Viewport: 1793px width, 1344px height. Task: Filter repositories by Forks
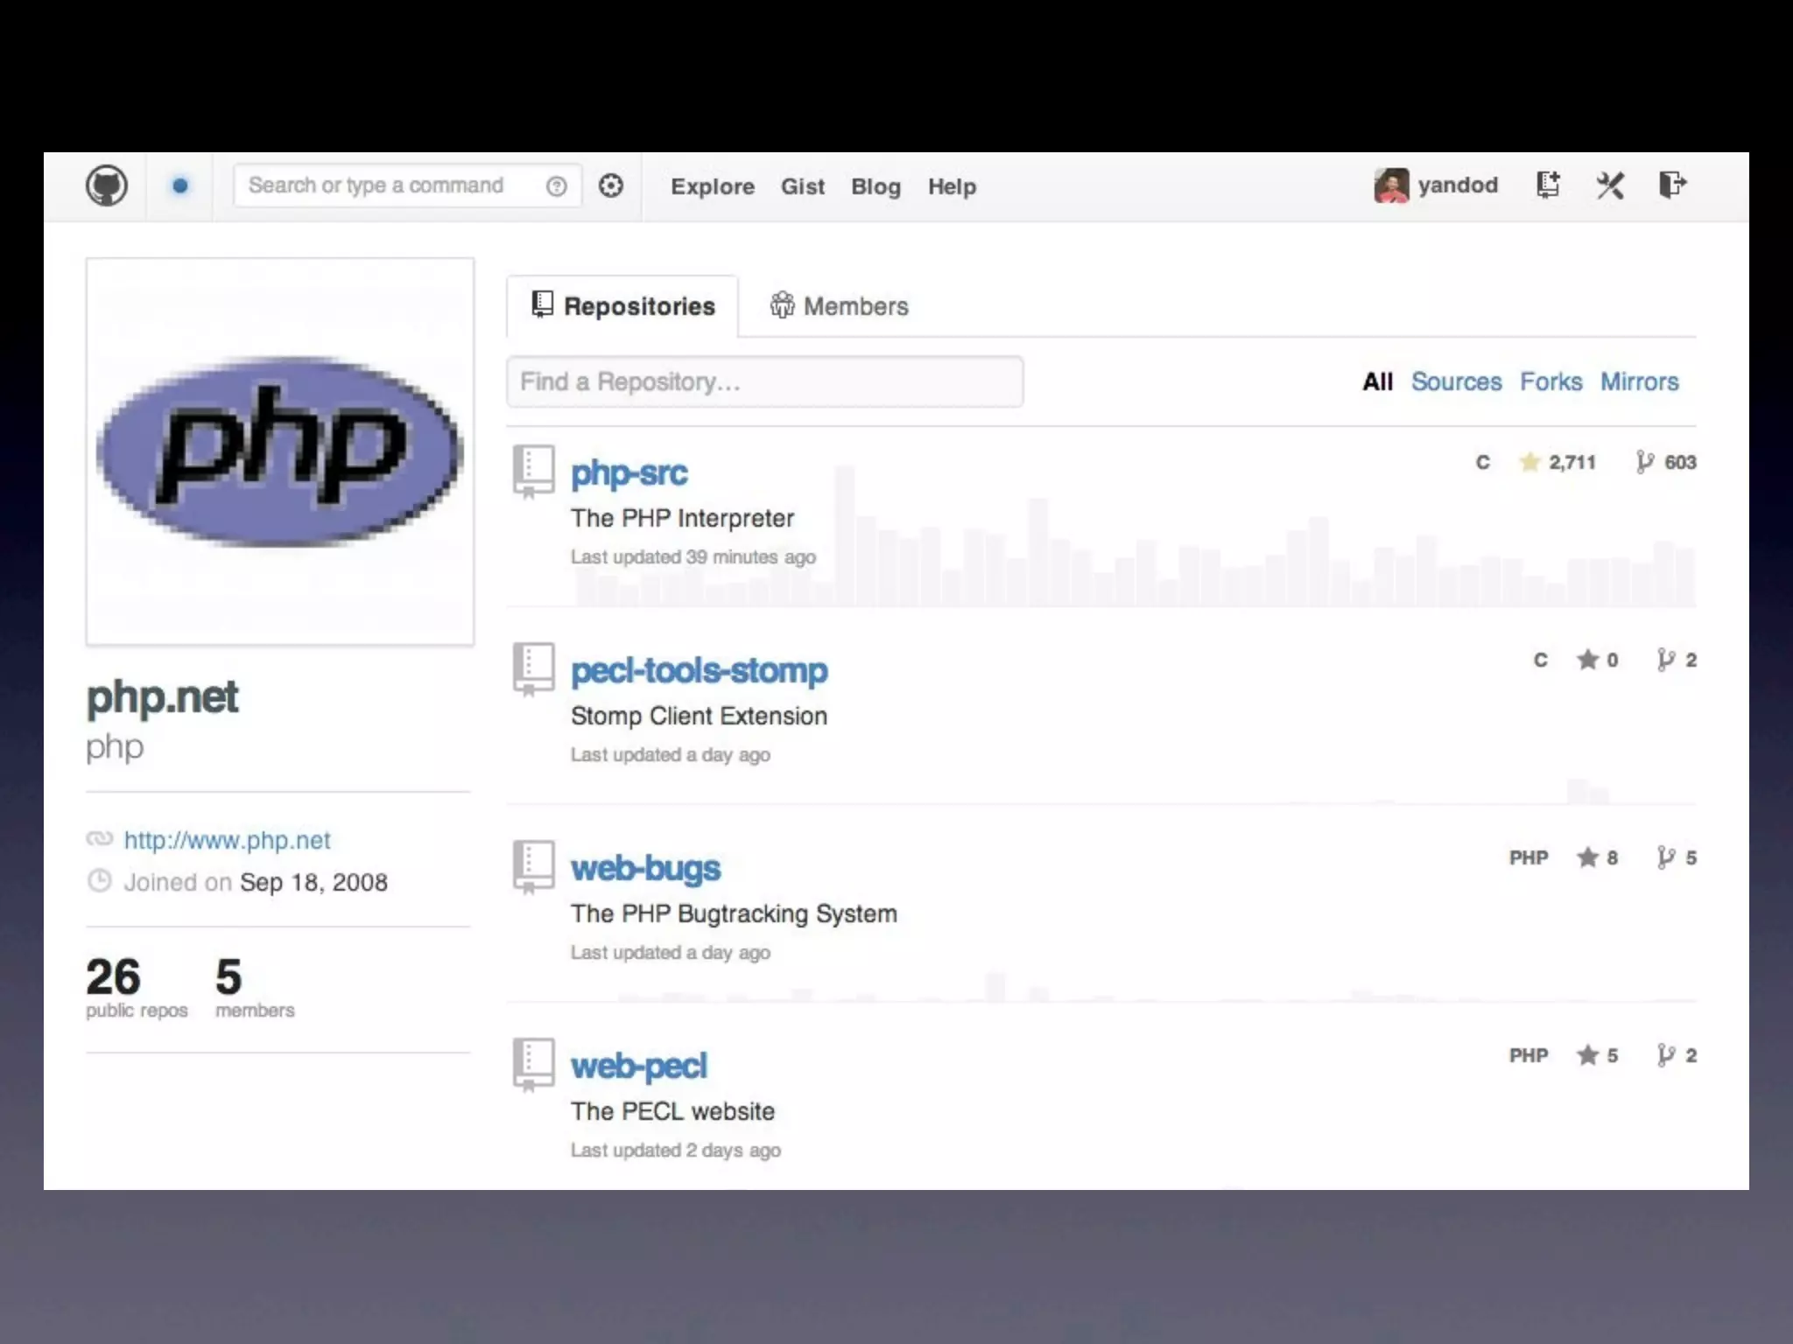[x=1550, y=381]
